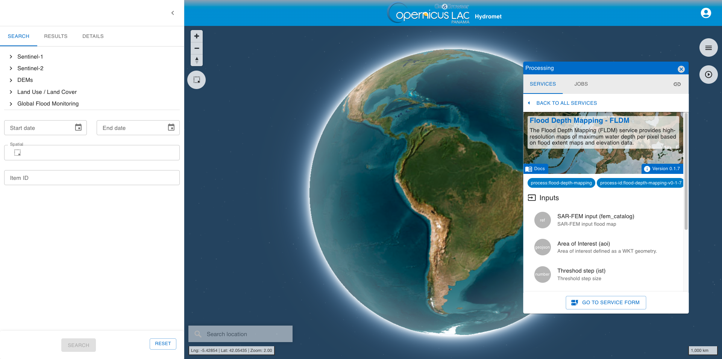Click Go To Service Form button

point(605,303)
